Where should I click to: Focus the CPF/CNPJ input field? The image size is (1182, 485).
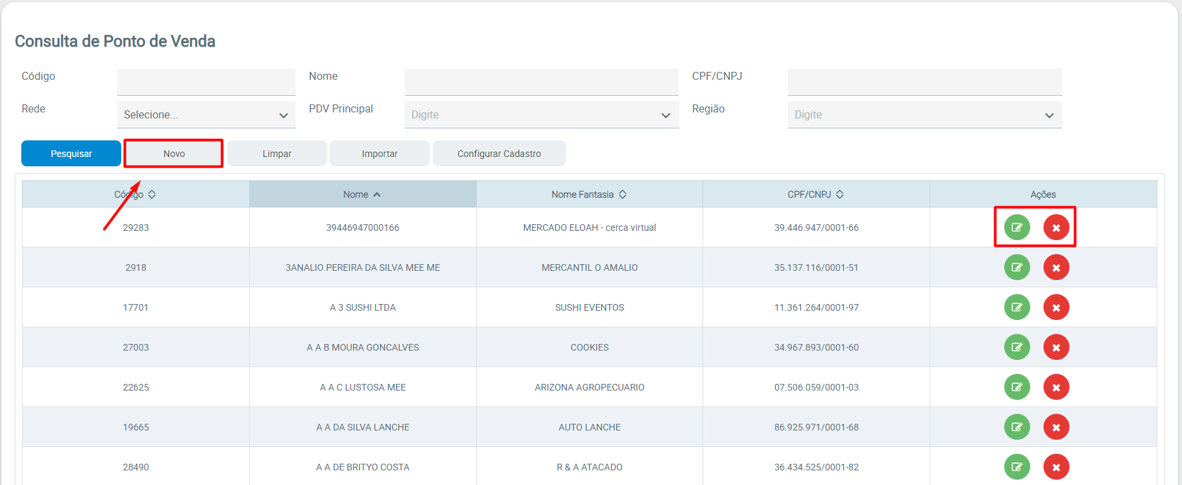[x=924, y=82]
